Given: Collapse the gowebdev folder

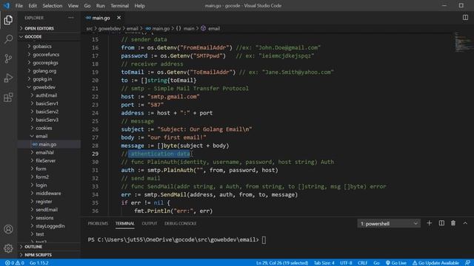Looking at the screenshot, I should 49,87.
